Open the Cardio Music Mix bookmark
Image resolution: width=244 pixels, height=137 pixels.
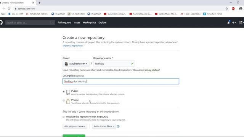166,14
